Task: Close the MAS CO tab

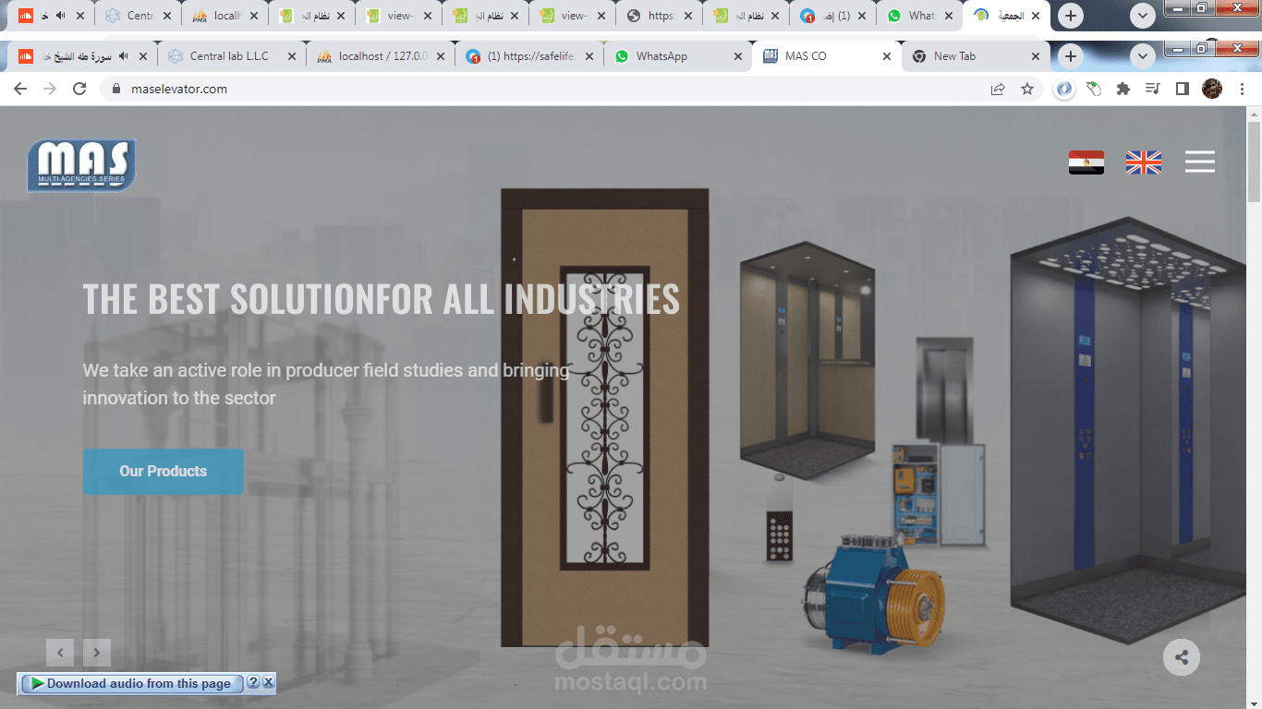Action: tap(887, 56)
